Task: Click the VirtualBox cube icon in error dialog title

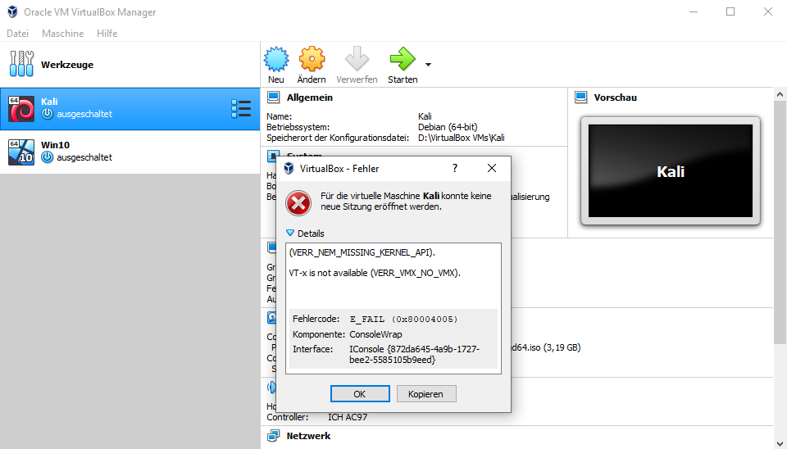Action: [289, 169]
